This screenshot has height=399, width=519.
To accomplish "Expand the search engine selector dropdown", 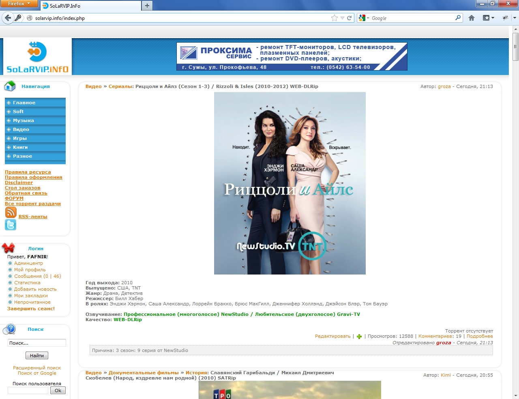I will pyautogui.click(x=364, y=18).
